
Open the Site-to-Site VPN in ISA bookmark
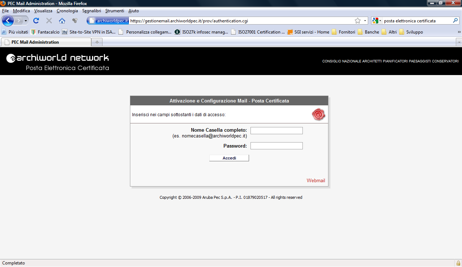coord(89,32)
